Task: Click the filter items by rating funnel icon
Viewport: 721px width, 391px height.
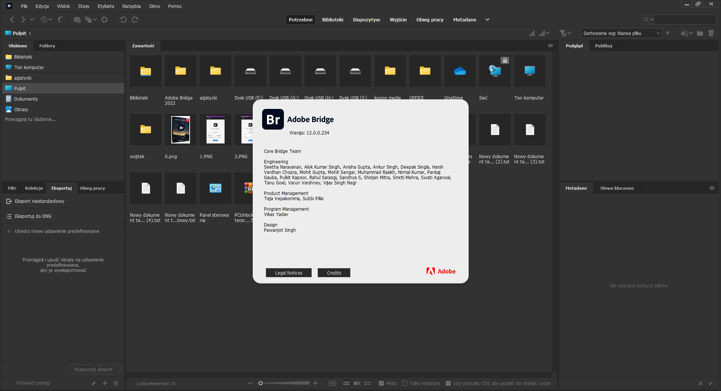Action: point(563,33)
